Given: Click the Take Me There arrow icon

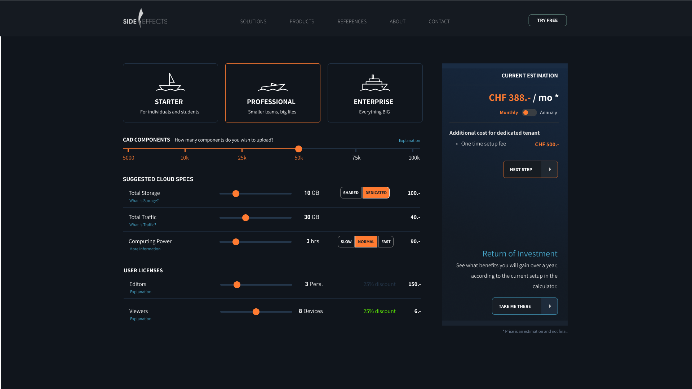Looking at the screenshot, I should point(550,306).
